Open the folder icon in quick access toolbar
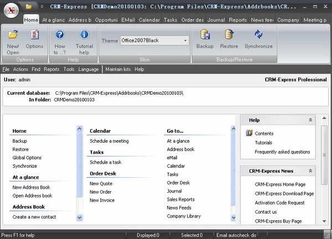This screenshot has width=332, height=239. tap(29, 7)
